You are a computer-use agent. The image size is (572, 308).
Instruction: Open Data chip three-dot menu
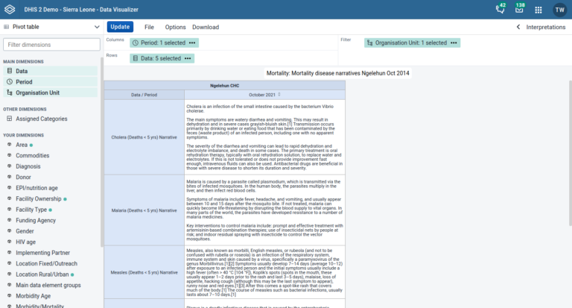coord(188,58)
